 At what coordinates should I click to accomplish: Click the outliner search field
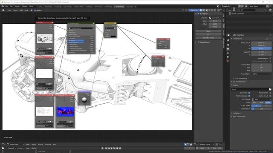248,10
